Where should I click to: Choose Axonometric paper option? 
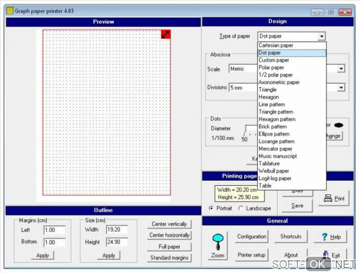point(292,82)
